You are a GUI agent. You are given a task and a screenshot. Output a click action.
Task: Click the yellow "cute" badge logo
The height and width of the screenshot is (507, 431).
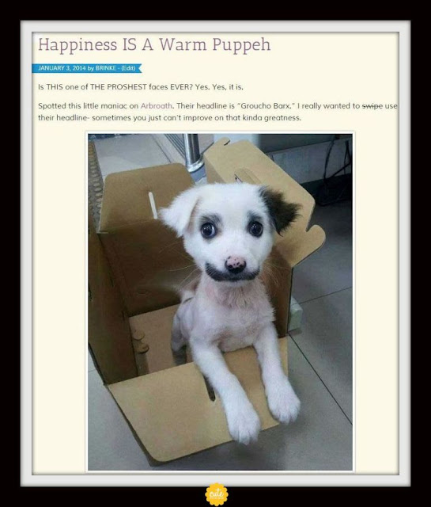(217, 494)
